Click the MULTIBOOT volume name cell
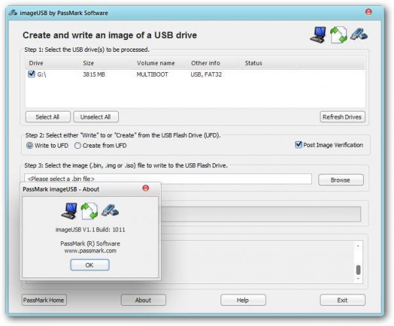Screen dimensions: 394x326 pos(152,75)
